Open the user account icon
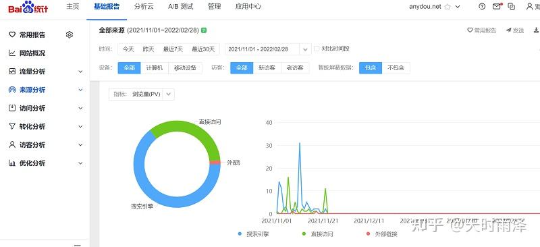This screenshot has width=540, height=247. click(x=529, y=7)
